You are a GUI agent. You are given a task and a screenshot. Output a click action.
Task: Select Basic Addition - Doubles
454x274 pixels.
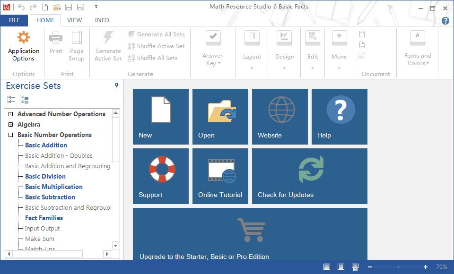59,156
